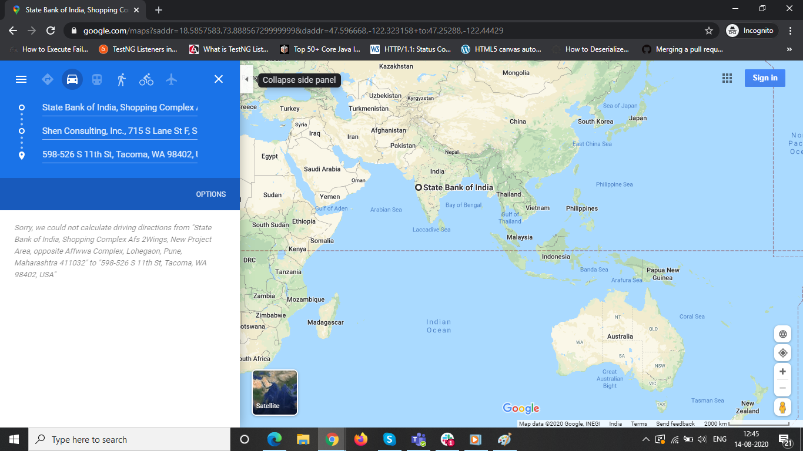Open Microsoft Edge from taskbar
803x451 pixels.
click(274, 439)
